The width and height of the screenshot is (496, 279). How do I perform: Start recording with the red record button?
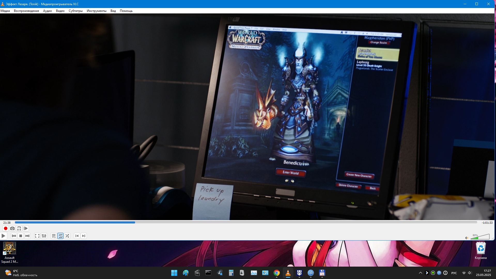pyautogui.click(x=5, y=228)
